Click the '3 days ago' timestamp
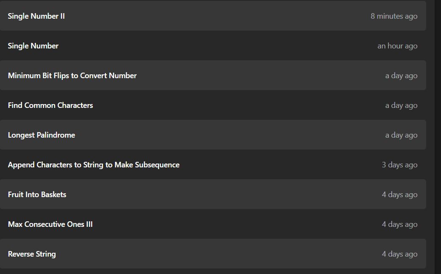Image resolution: width=441 pixels, height=274 pixels. pyautogui.click(x=399, y=165)
